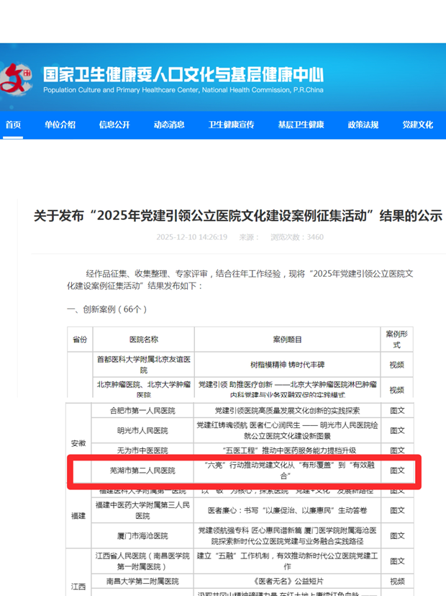The width and height of the screenshot is (446, 596).
Task: Select the 芜湖市第二人民医院 cell
Action: point(142,471)
